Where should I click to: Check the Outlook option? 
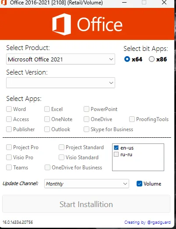[47, 129]
